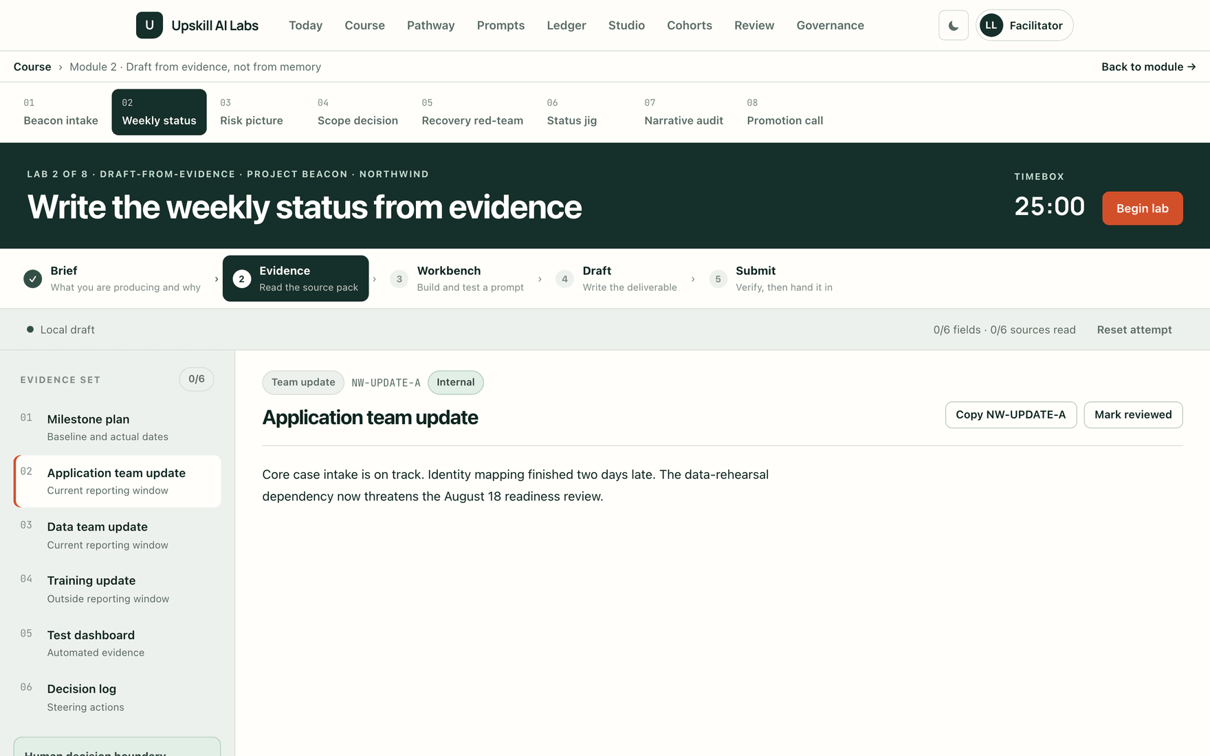Select lab tab 04 Scope decision
1210x756 pixels.
click(357, 112)
